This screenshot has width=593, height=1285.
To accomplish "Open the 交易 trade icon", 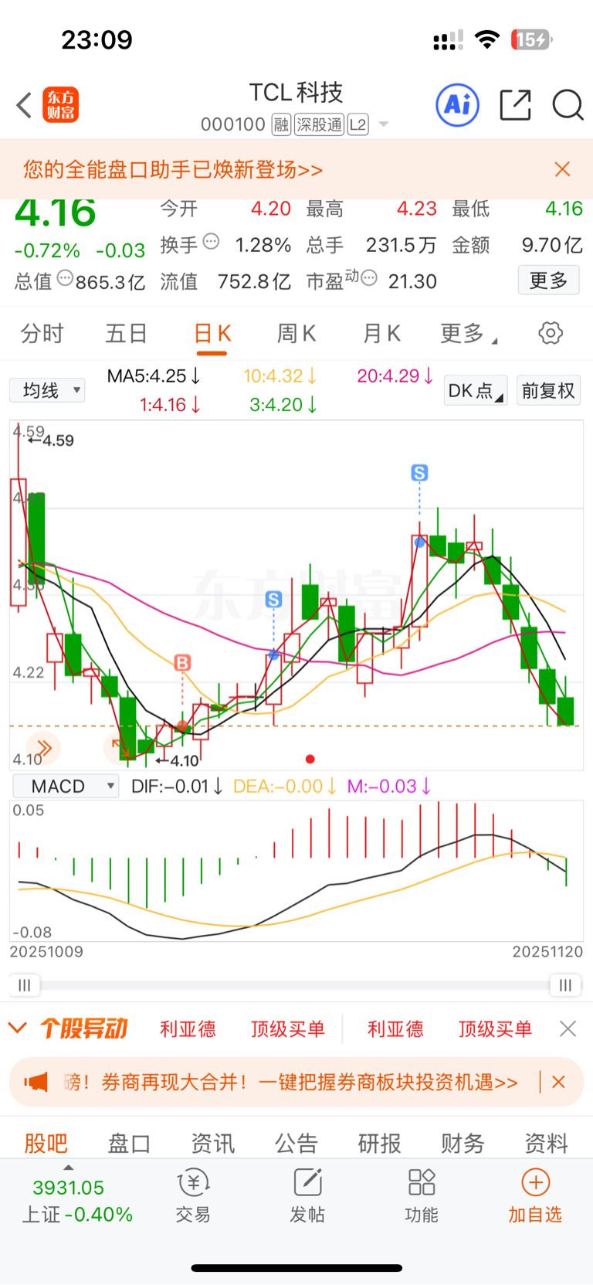I will pyautogui.click(x=193, y=1196).
